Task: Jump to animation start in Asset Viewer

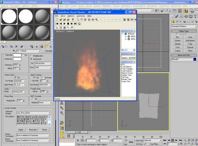Action: pyautogui.click(x=57, y=24)
